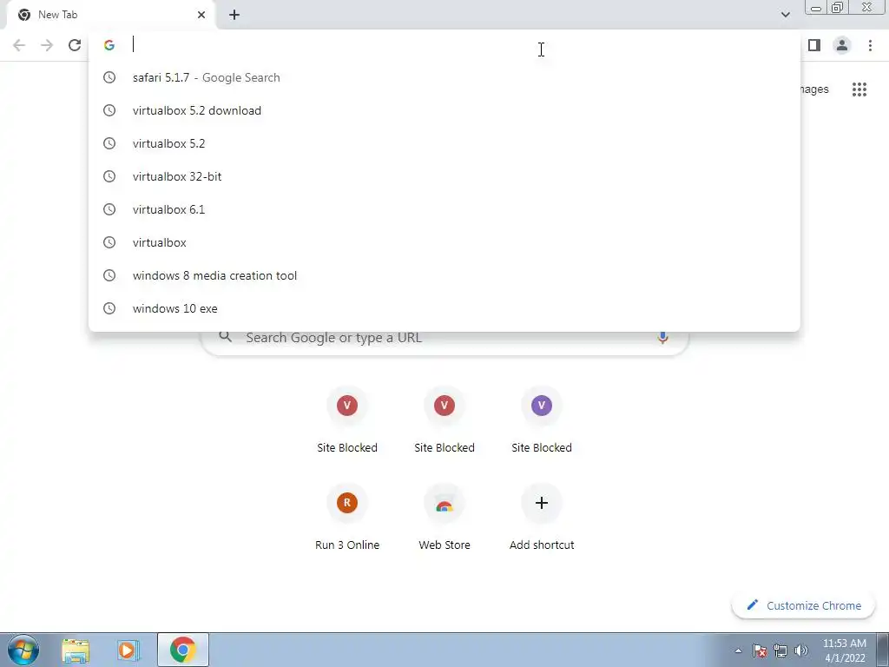Open the Images link
This screenshot has width=889, height=667.
click(x=814, y=89)
